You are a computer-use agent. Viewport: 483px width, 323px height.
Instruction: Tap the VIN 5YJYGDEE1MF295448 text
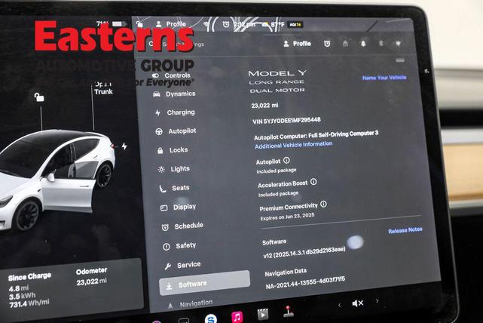tap(286, 121)
